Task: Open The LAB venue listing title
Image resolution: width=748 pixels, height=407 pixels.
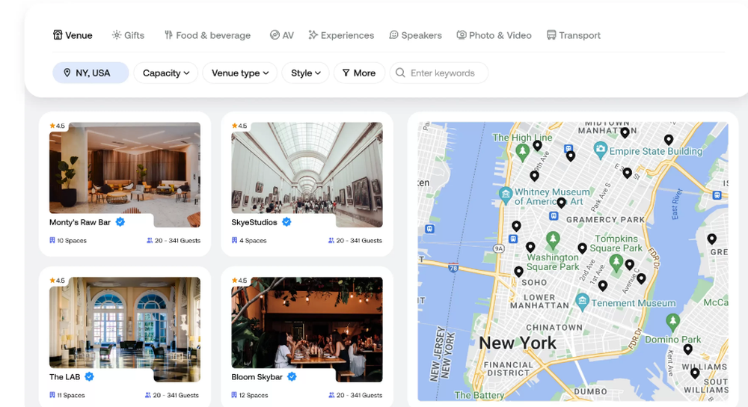Action: click(65, 377)
